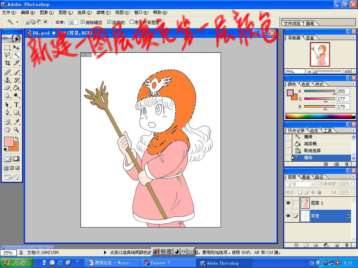Set history brush source for 取消选择 state
358x268 pixels.
pos(288,151)
